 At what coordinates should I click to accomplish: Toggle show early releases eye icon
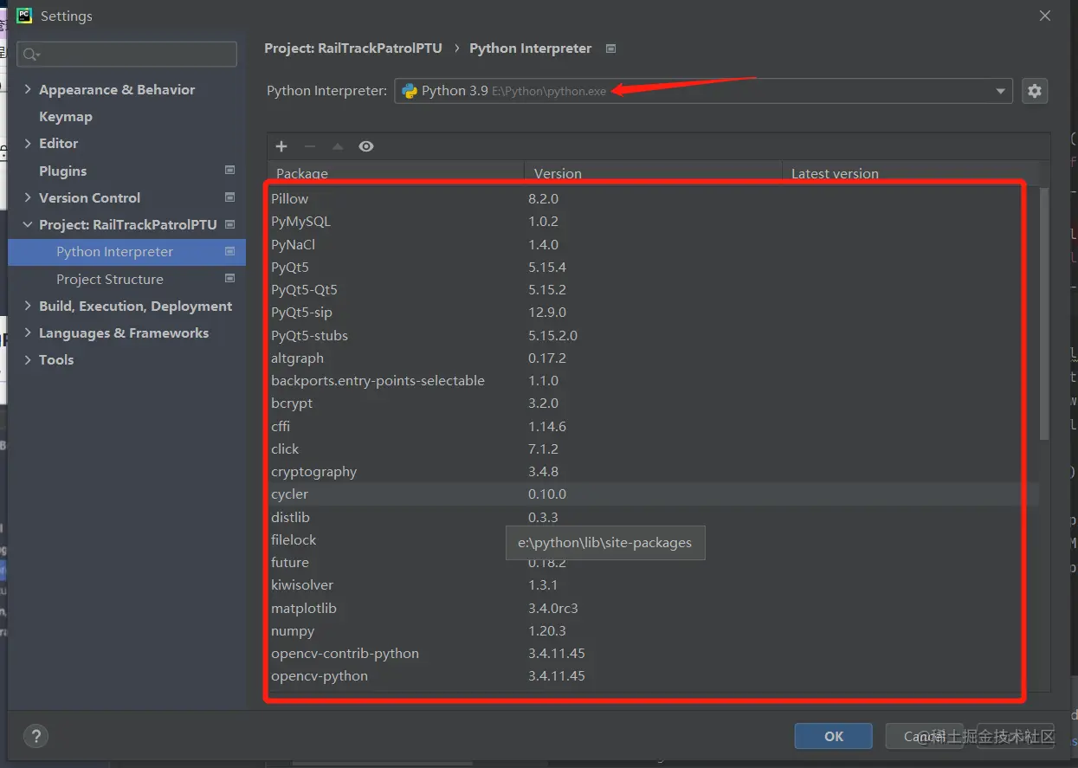[366, 146]
